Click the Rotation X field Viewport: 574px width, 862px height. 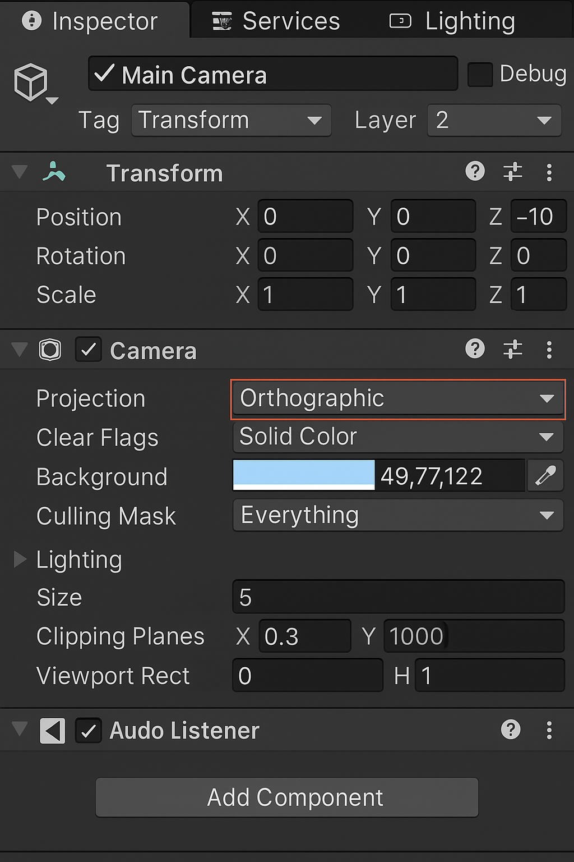coord(305,255)
